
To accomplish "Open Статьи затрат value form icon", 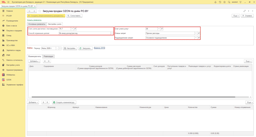I will click(199, 33).
